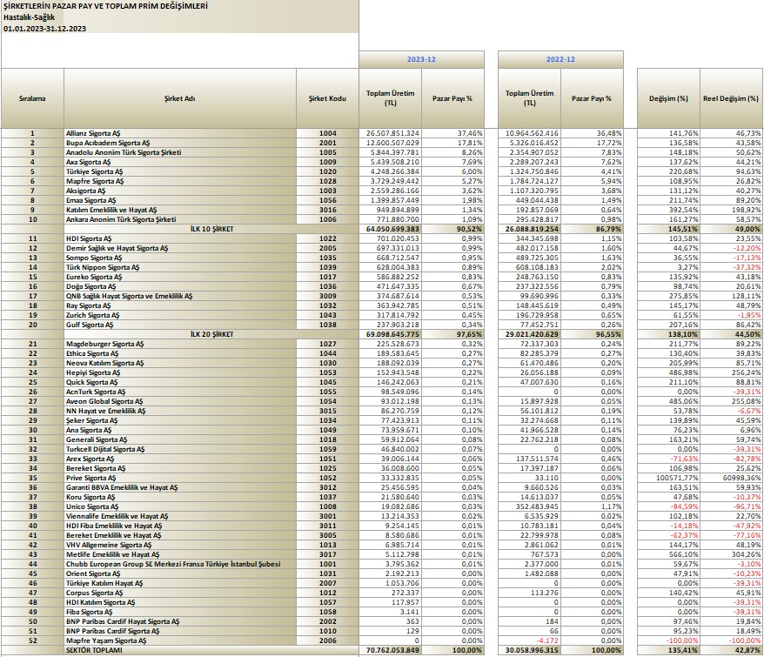
Task: Click the Mapfre Yaşam Sigorta AŞ cell
Action: (180, 640)
